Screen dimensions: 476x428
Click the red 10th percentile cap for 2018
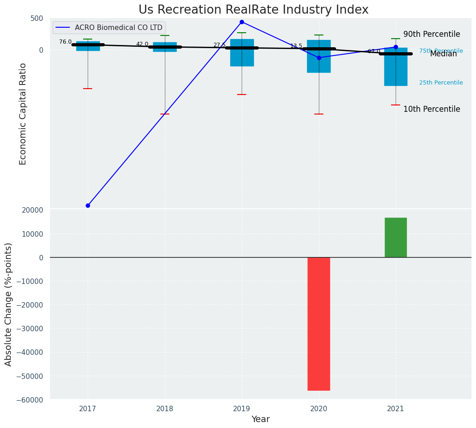tap(165, 114)
